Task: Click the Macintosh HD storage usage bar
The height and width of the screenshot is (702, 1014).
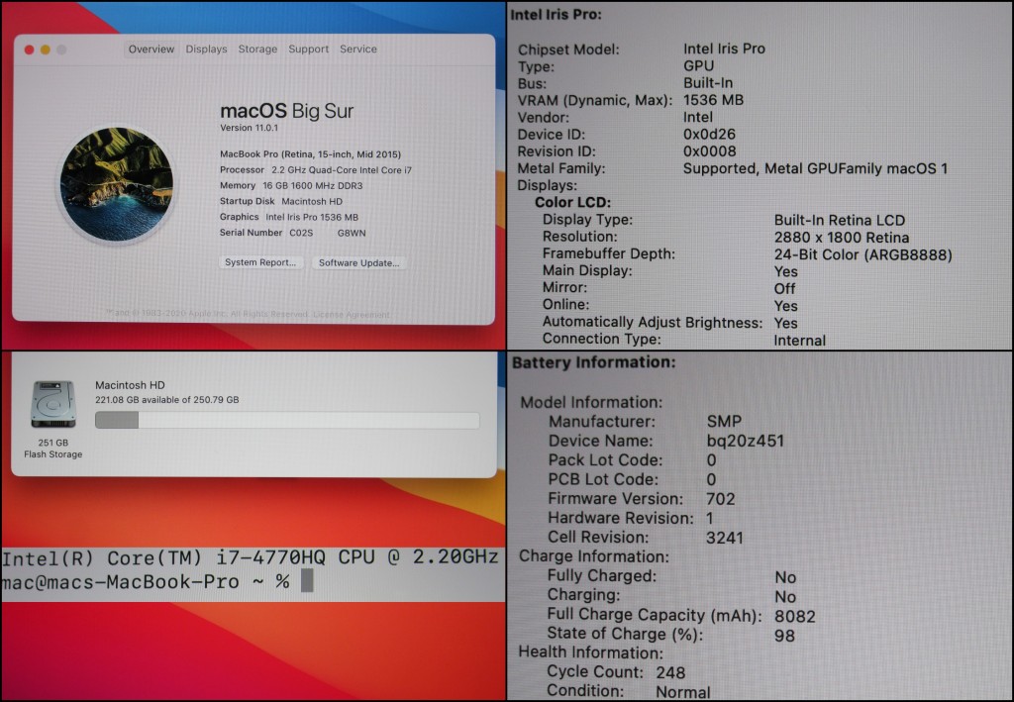Action: coord(287,420)
